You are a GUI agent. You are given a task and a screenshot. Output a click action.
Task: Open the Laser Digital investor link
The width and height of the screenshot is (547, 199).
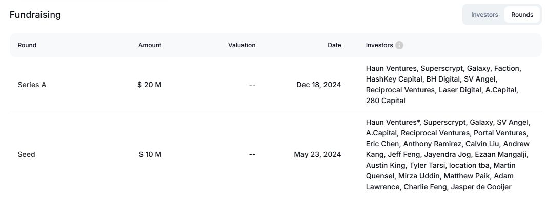[x=460, y=90]
